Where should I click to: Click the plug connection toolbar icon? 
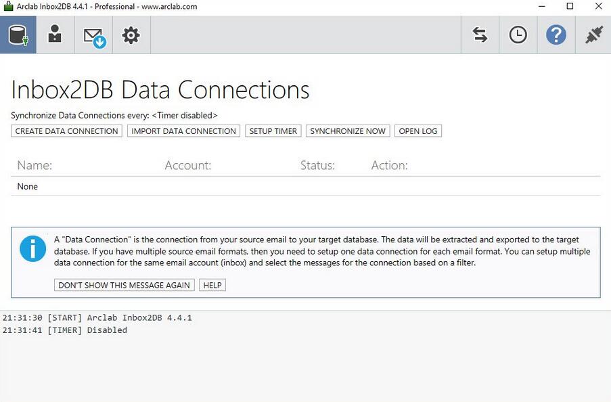593,35
